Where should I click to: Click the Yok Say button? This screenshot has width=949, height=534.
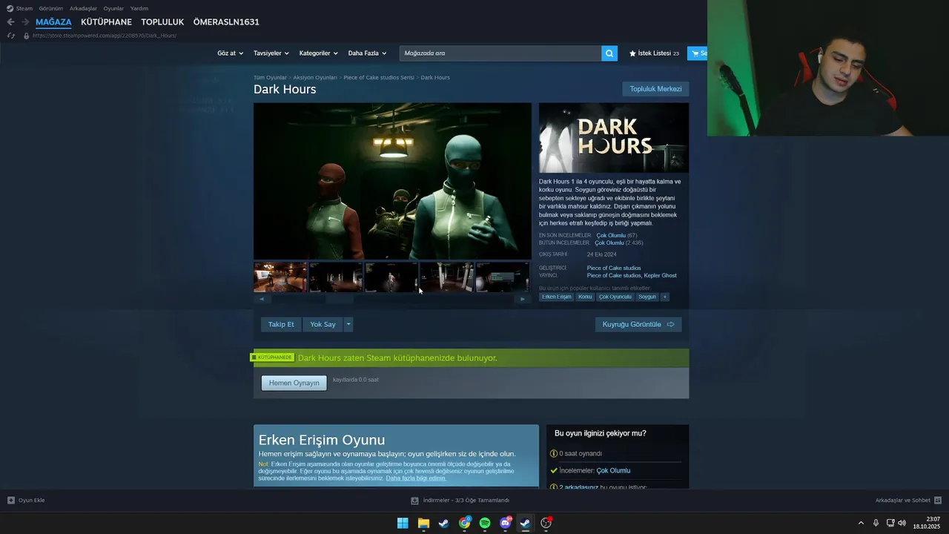[x=323, y=324]
